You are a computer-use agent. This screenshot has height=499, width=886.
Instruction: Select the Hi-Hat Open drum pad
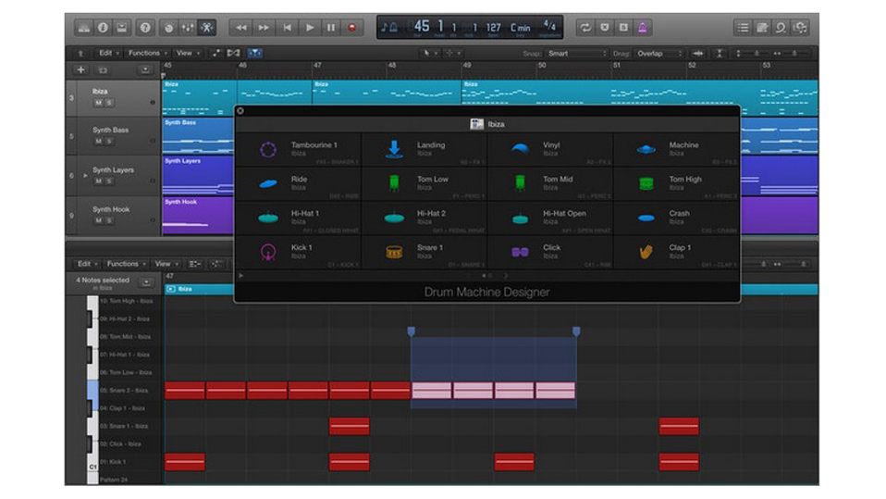[x=550, y=218]
